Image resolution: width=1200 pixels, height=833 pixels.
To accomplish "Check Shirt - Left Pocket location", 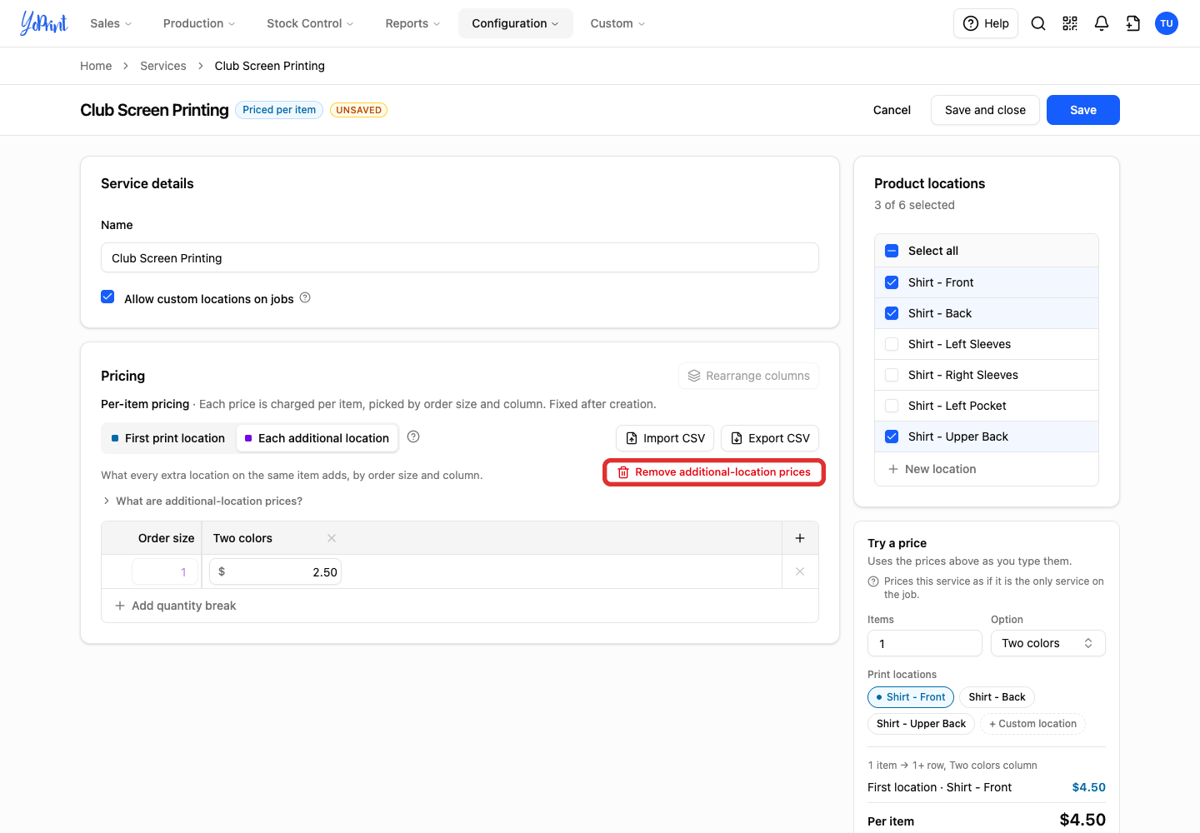I will click(x=892, y=406).
